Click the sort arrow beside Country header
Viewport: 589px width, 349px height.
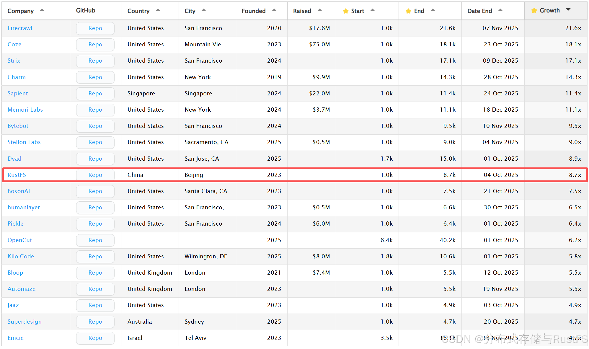point(158,10)
